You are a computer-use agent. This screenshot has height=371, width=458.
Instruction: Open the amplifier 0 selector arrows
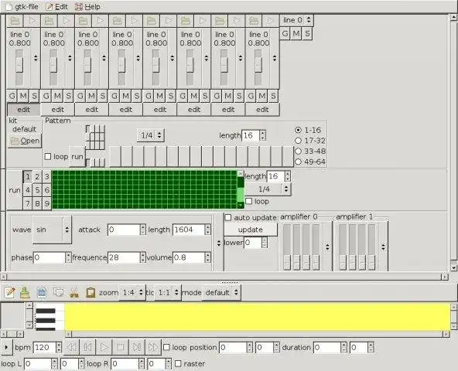point(327,247)
